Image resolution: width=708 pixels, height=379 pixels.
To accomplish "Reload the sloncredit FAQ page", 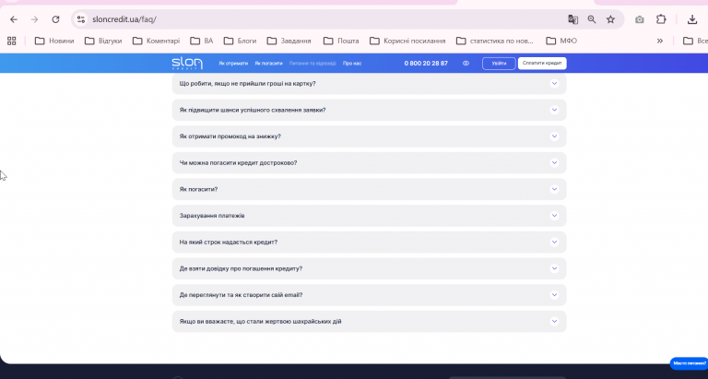I will coord(55,19).
